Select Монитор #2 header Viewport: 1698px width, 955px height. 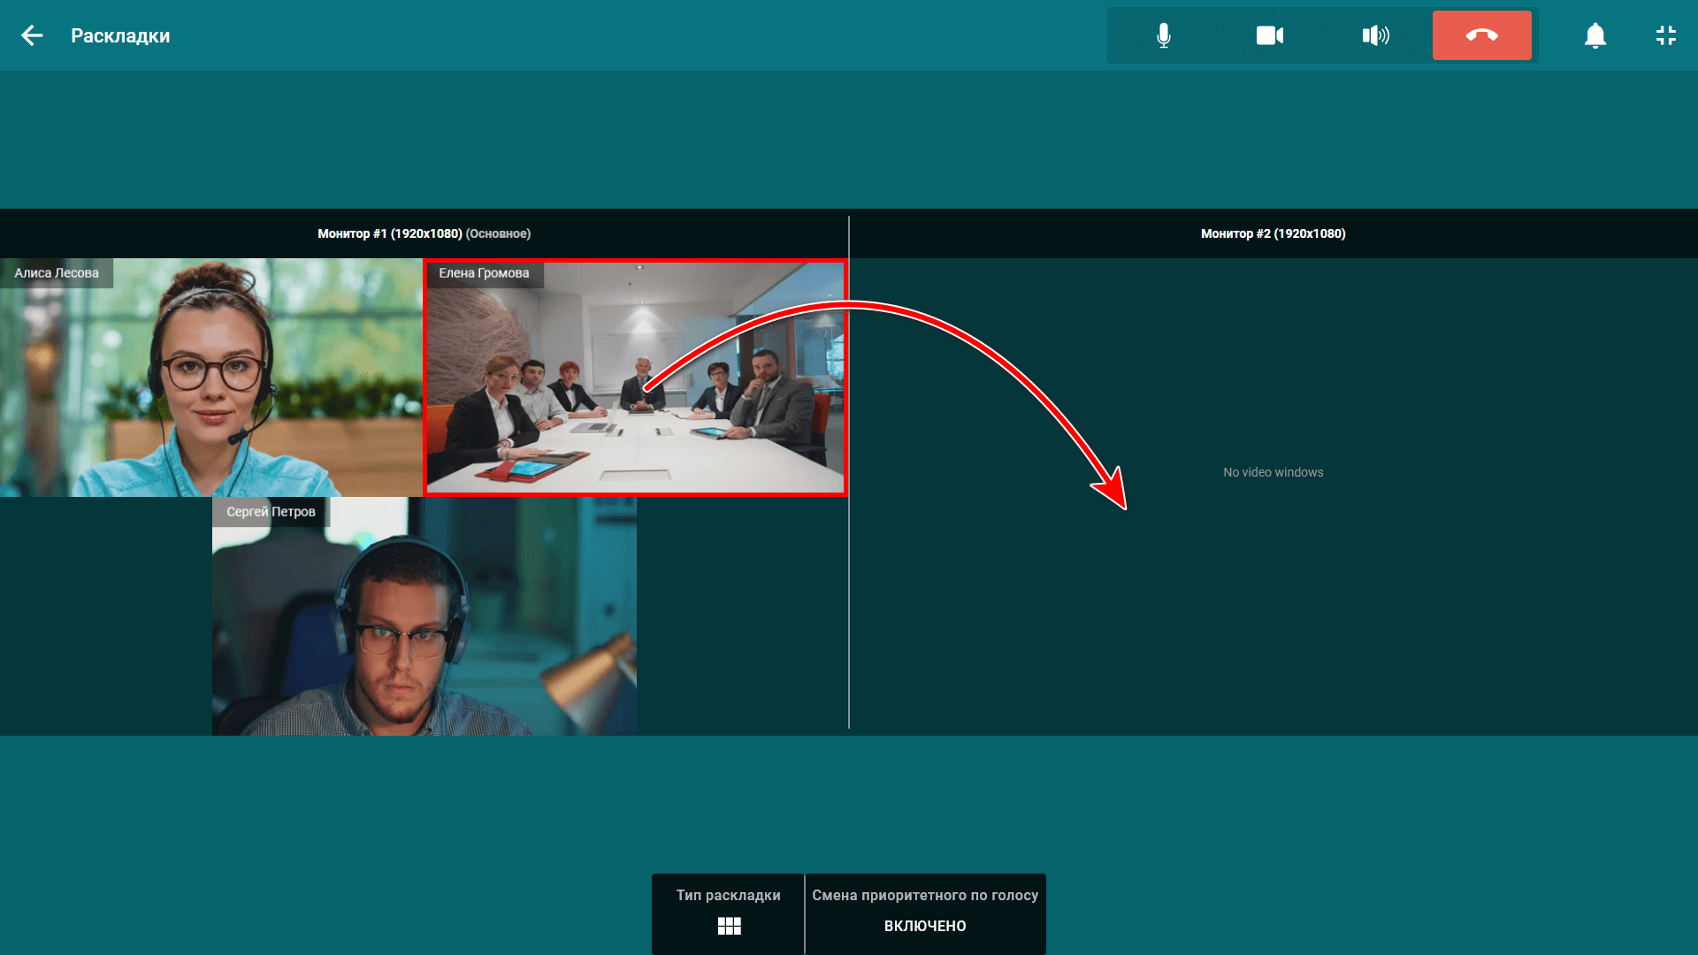pyautogui.click(x=1273, y=233)
